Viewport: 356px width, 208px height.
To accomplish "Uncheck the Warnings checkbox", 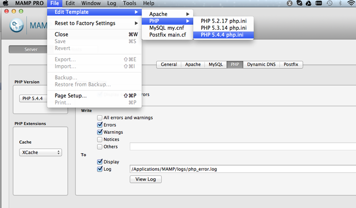I will pos(100,132).
